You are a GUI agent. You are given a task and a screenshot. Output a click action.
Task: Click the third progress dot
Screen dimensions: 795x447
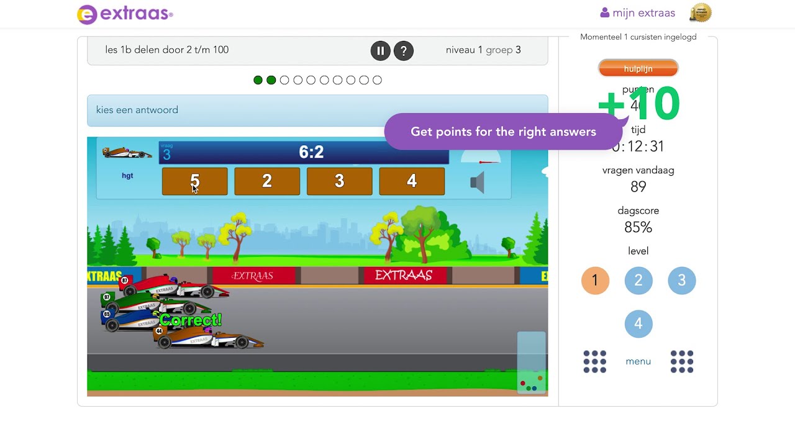284,80
